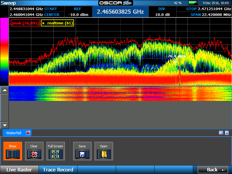Switch to the Trace Record tab

tap(58, 169)
